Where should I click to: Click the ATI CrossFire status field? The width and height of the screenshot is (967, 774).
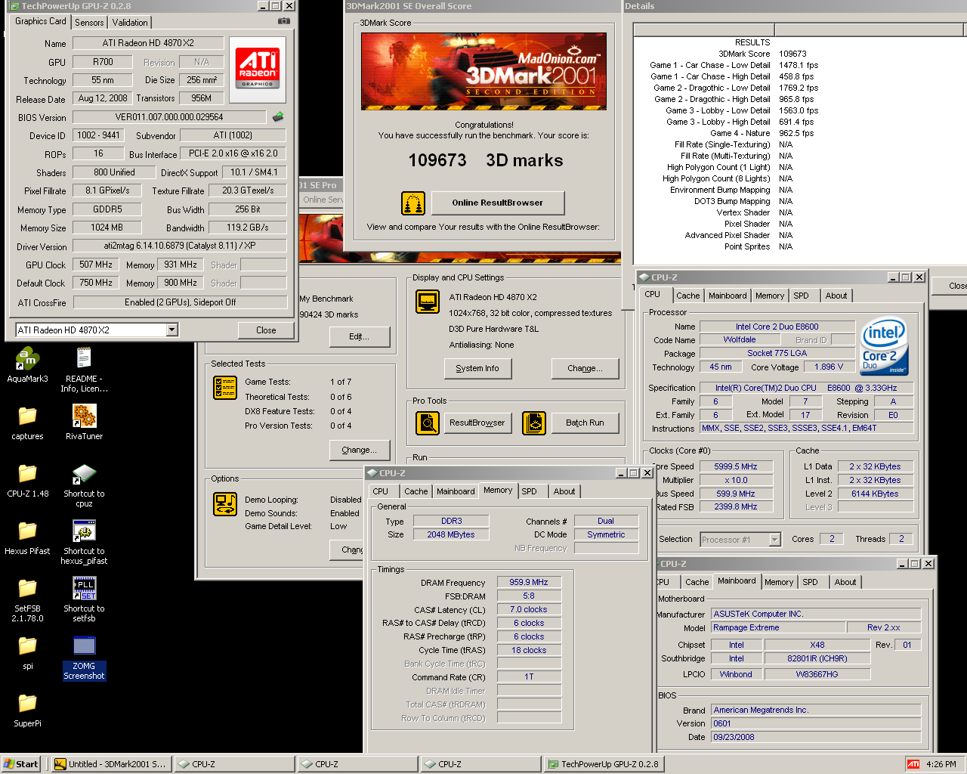click(x=180, y=302)
